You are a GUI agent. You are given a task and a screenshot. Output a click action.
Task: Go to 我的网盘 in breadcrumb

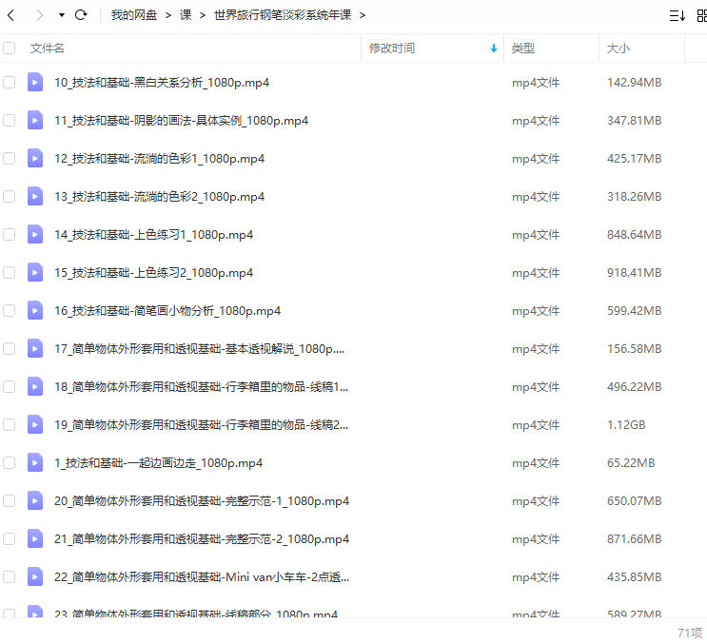[x=134, y=15]
